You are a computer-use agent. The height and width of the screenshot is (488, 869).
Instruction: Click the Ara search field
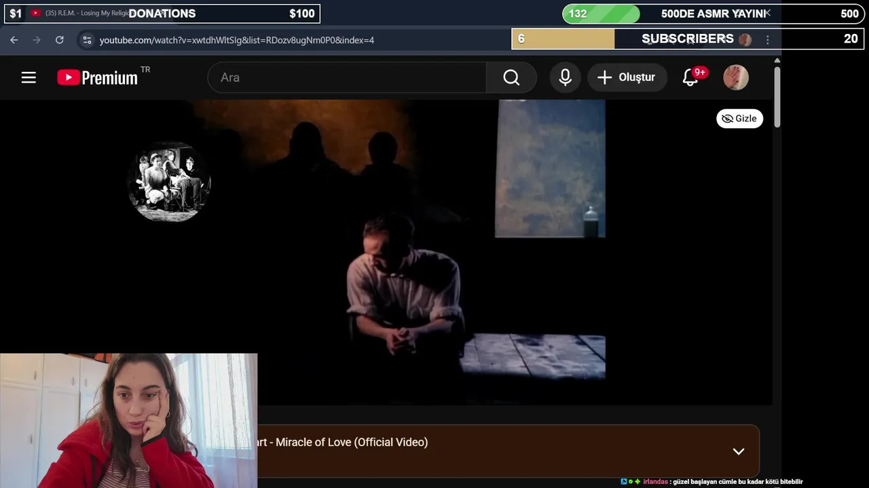point(347,77)
